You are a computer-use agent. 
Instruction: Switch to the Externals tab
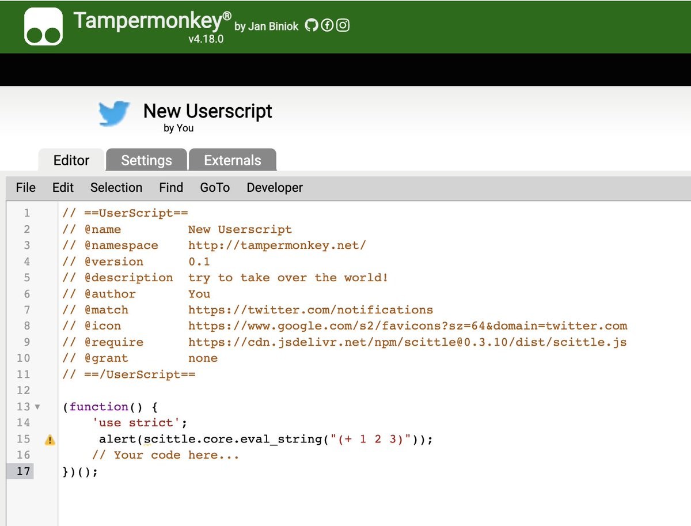click(x=233, y=160)
